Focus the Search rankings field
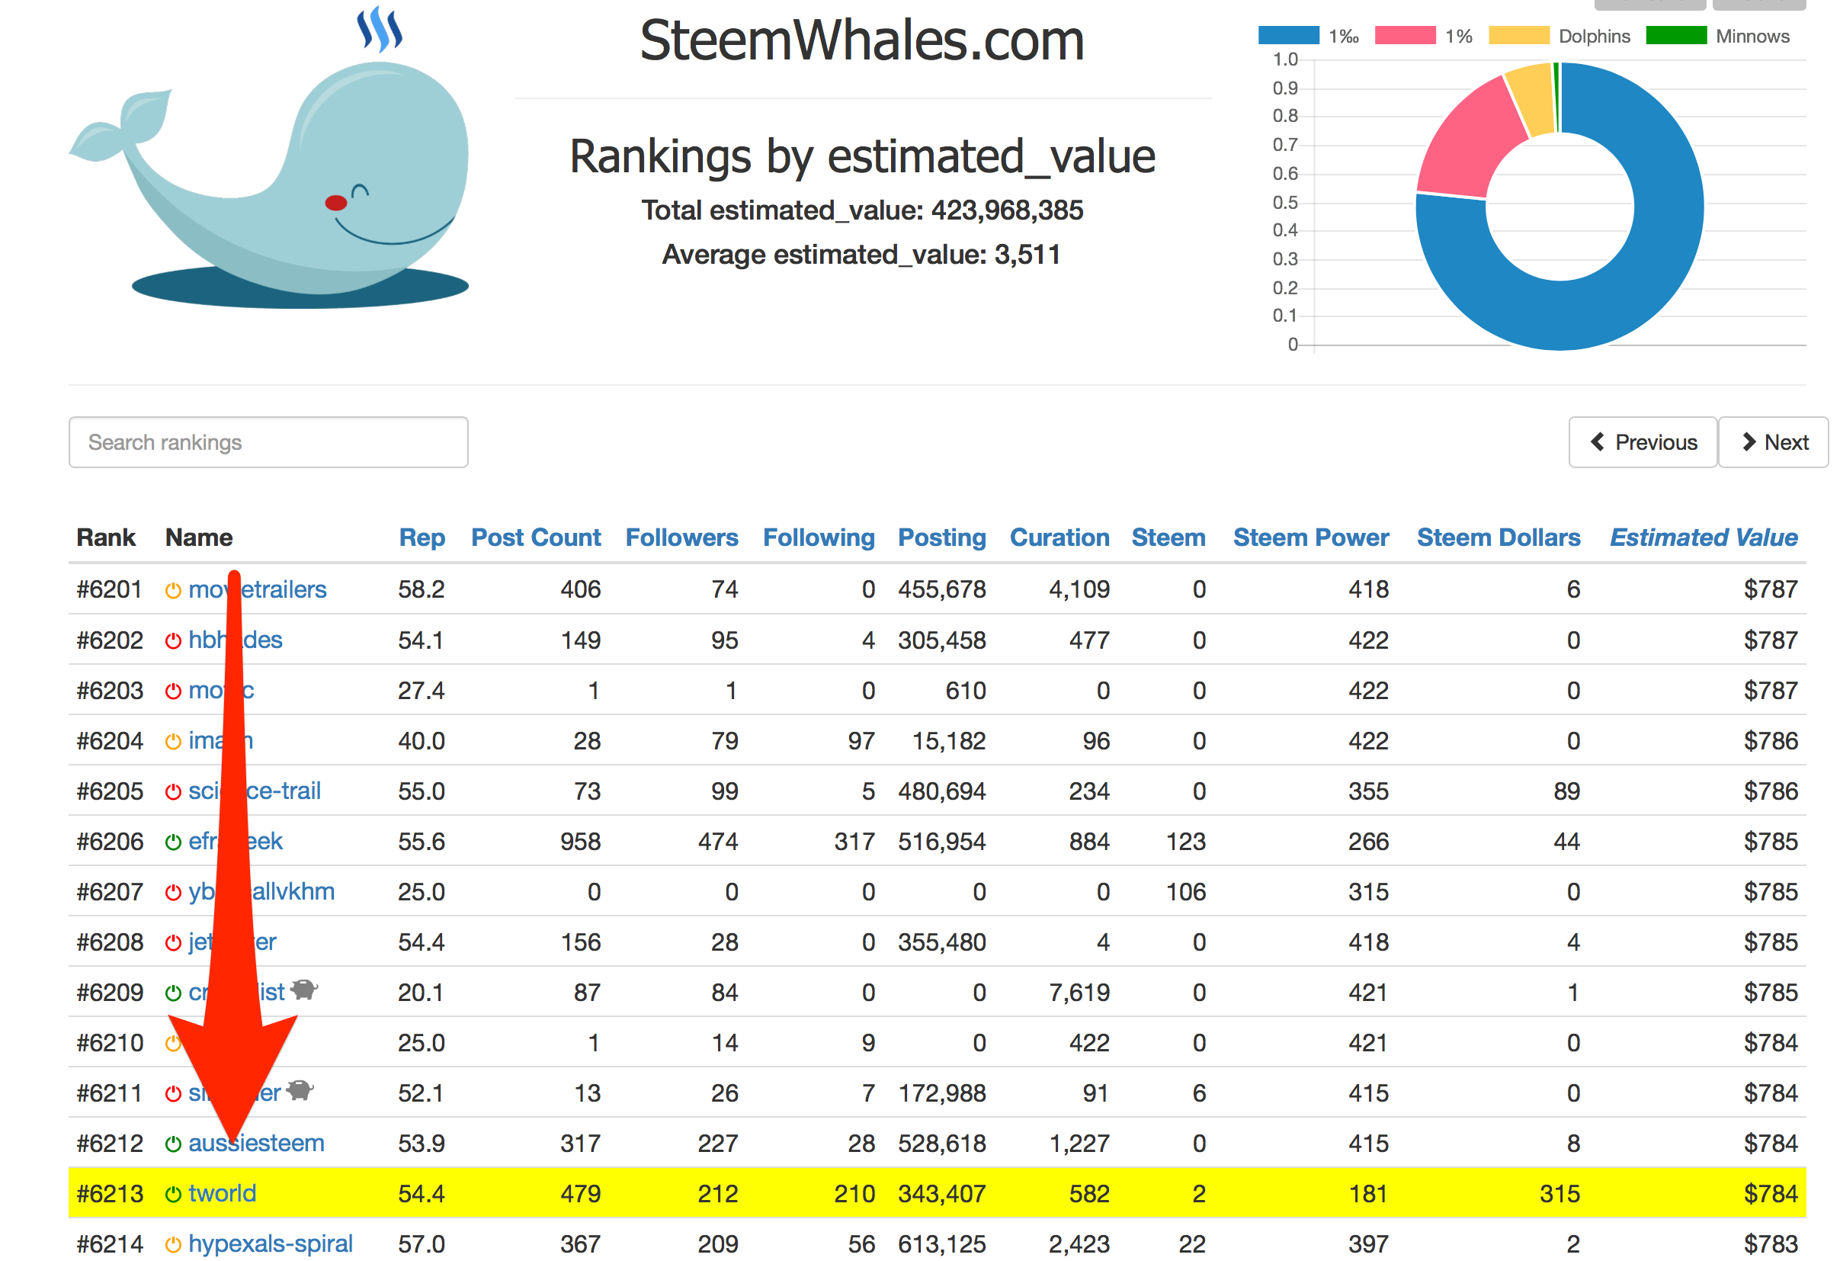Screen dimensions: 1840x1261 (268, 442)
